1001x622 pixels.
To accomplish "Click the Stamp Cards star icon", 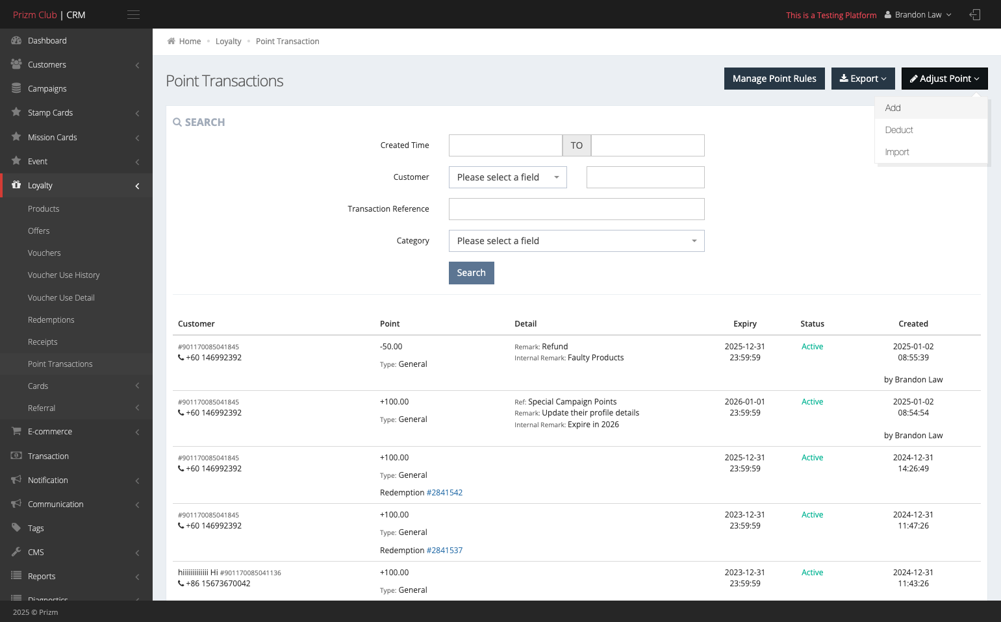I will (x=16, y=112).
